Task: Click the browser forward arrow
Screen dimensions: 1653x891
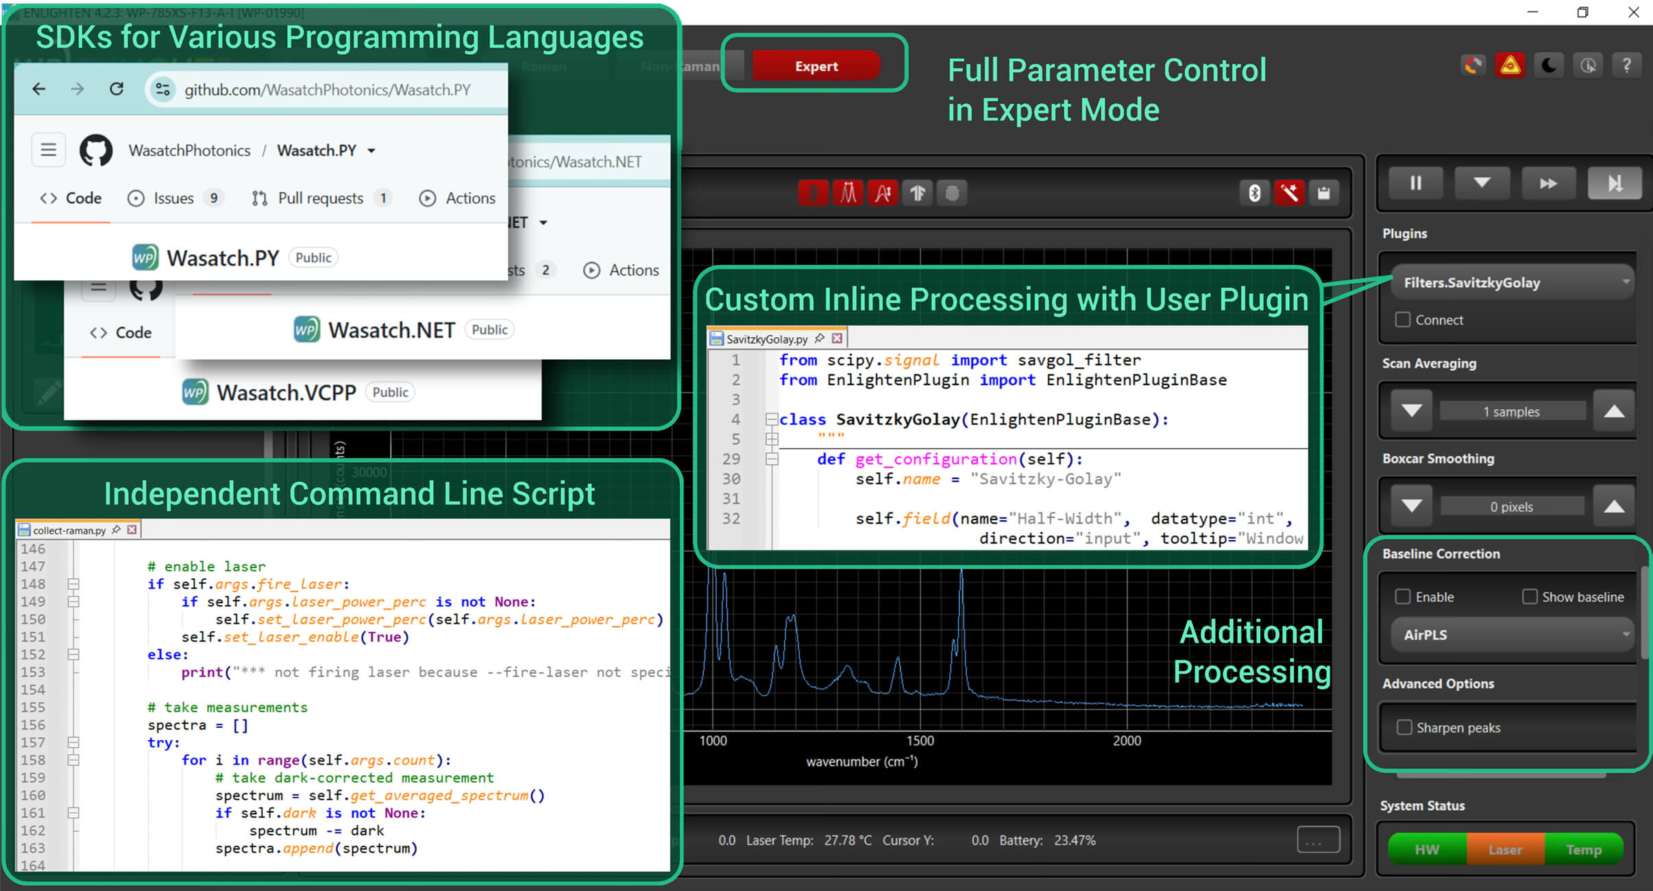Action: pos(77,89)
